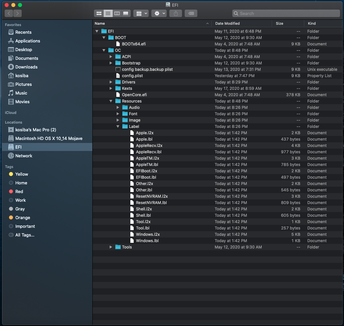
Task: Sort by the Kind column header
Action: tap(324, 23)
